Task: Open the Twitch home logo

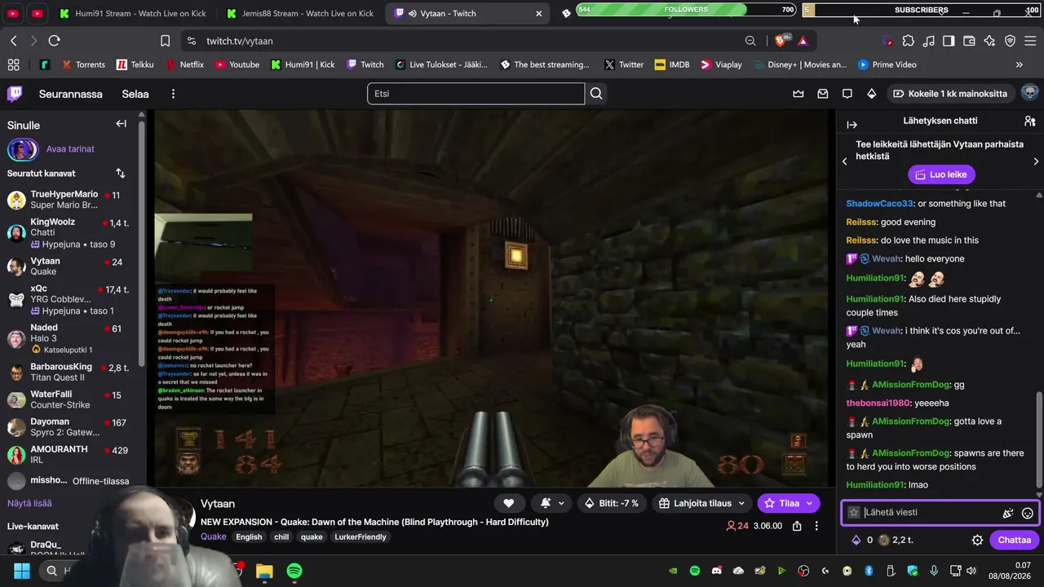Action: 15,94
